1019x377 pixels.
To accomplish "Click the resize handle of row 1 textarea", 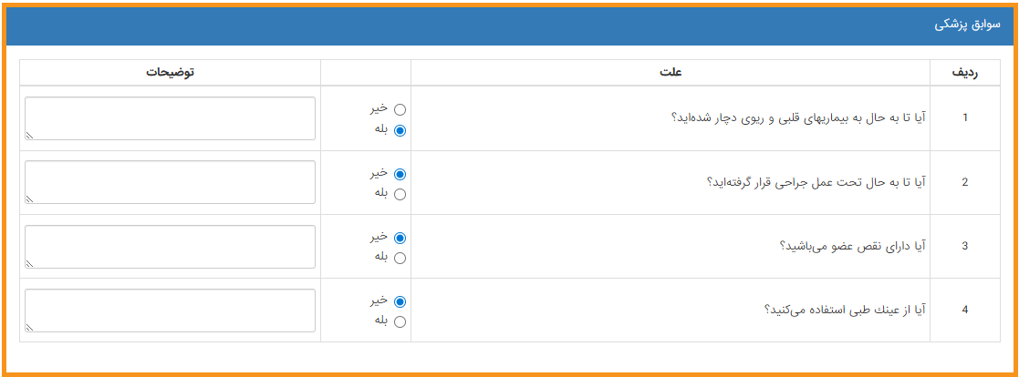I will 30,136.
